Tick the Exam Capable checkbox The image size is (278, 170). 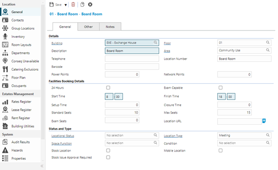click(x=221, y=87)
